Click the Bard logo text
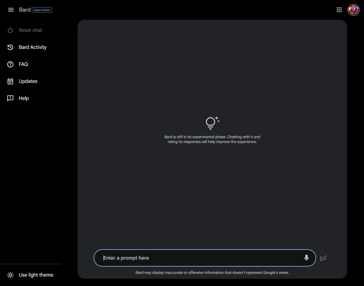Viewport: 364px width, 286px height. point(25,10)
